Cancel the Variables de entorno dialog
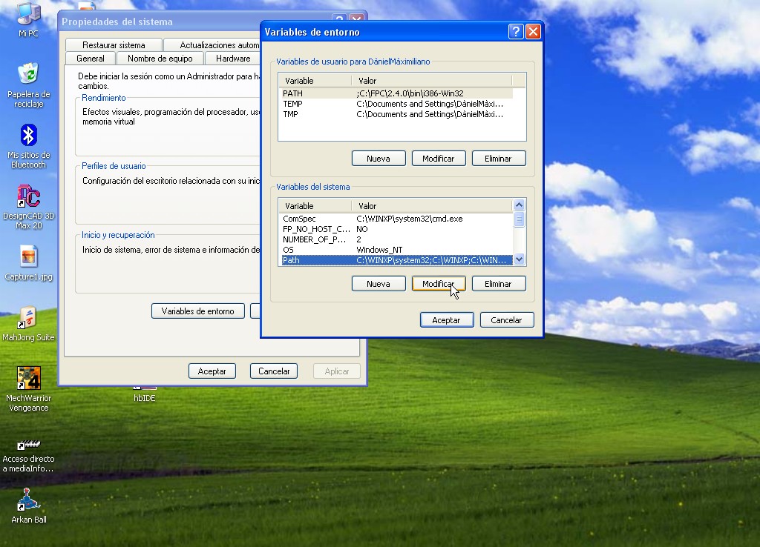The width and height of the screenshot is (760, 547). coord(507,320)
